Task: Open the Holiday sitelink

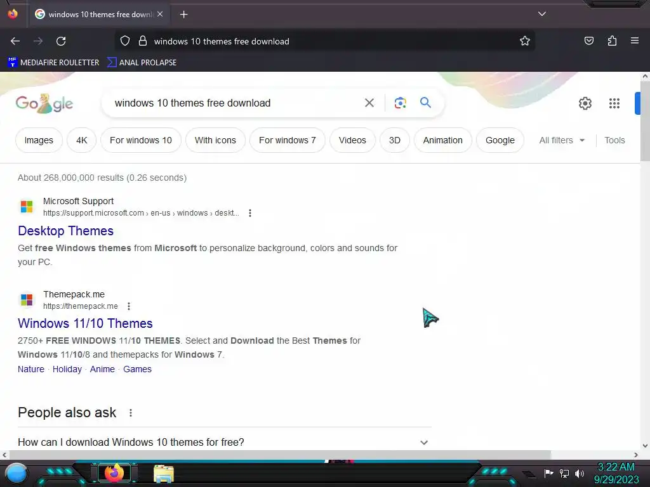Action: point(67,369)
